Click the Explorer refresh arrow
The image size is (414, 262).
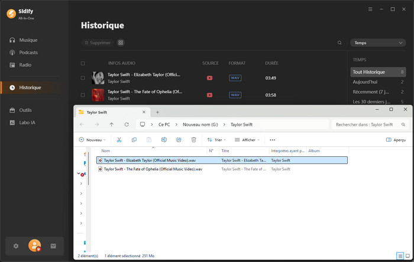pyautogui.click(x=127, y=125)
